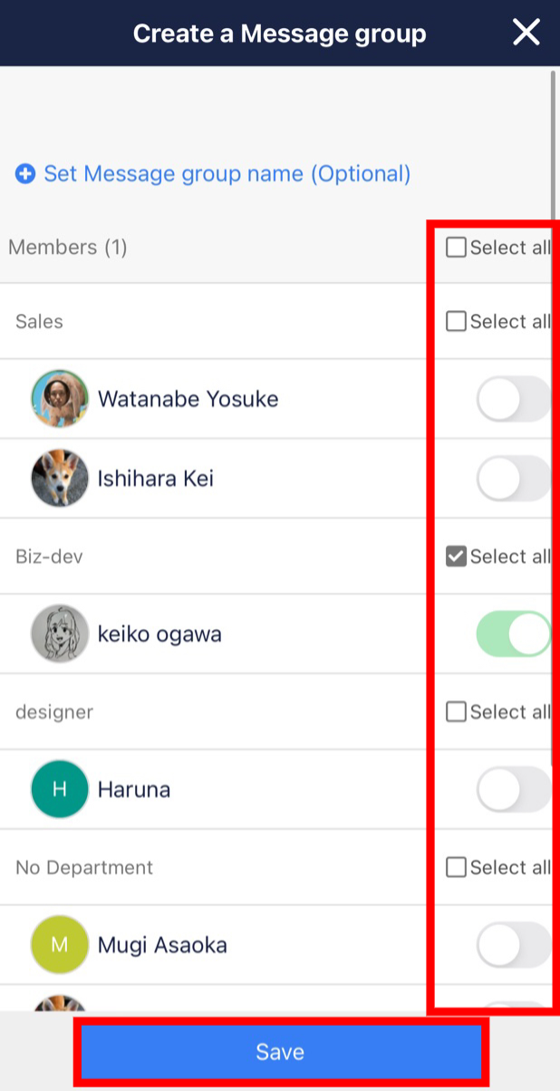Open Watanabe Yosuke's profile avatar
560x1091 pixels.
point(59,399)
